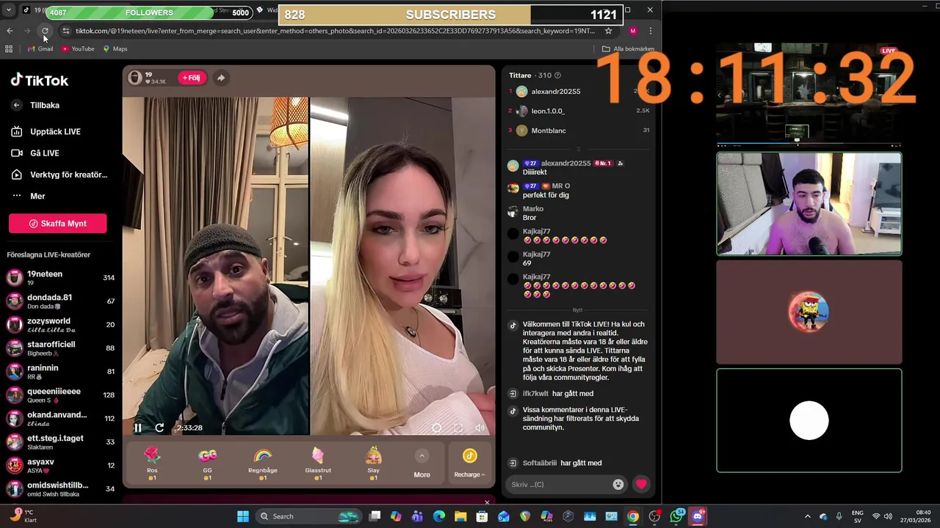The height and width of the screenshot is (528, 940).
Task: Open suggested creator queeeniiieeee
Action: [60, 395]
